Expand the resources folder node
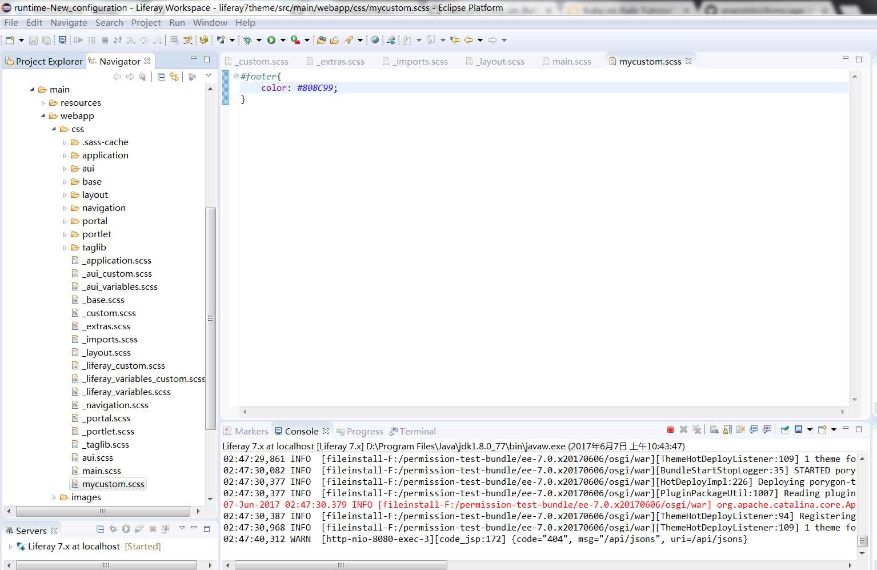The height and width of the screenshot is (570, 877). pyautogui.click(x=43, y=103)
